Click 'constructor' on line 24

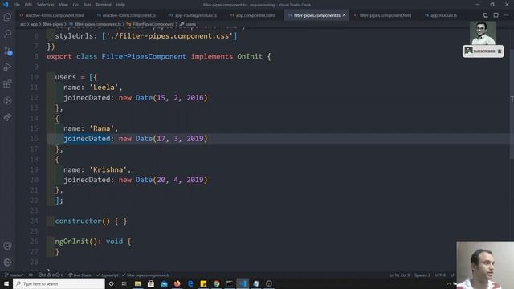[x=79, y=221]
